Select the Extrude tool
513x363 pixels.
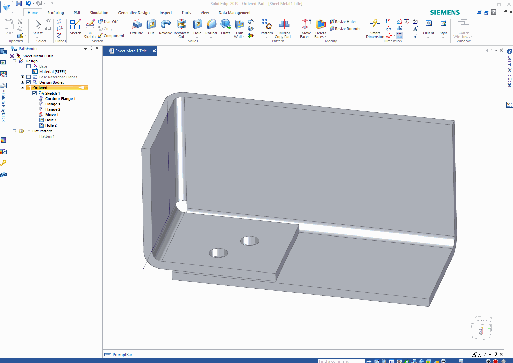(136, 27)
